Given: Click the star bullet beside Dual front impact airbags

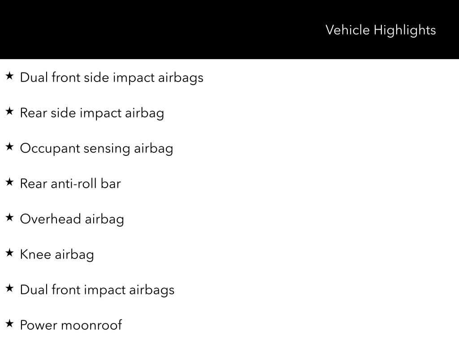Looking at the screenshot, I should pyautogui.click(x=9, y=288).
